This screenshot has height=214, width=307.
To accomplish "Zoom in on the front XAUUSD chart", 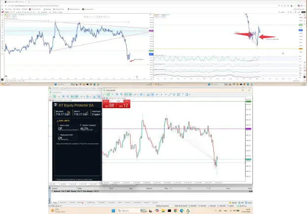I will point(117,94).
